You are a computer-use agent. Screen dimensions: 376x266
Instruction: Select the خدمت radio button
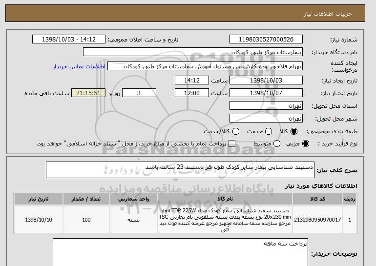click(269, 131)
